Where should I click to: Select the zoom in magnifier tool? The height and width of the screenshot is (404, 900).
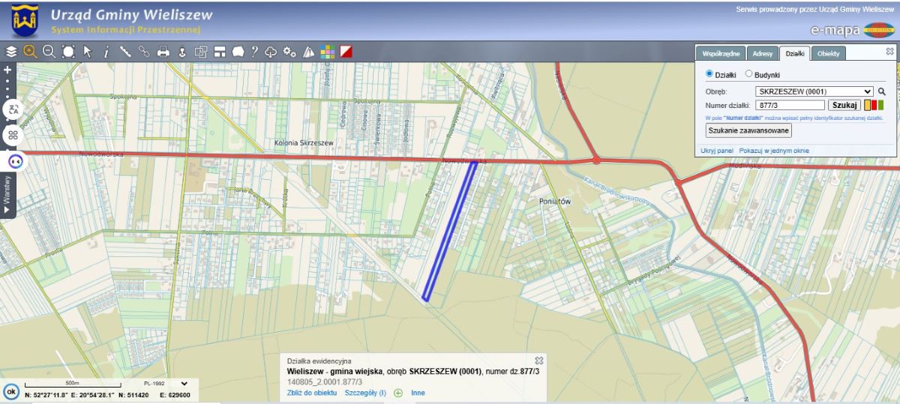pos(30,52)
